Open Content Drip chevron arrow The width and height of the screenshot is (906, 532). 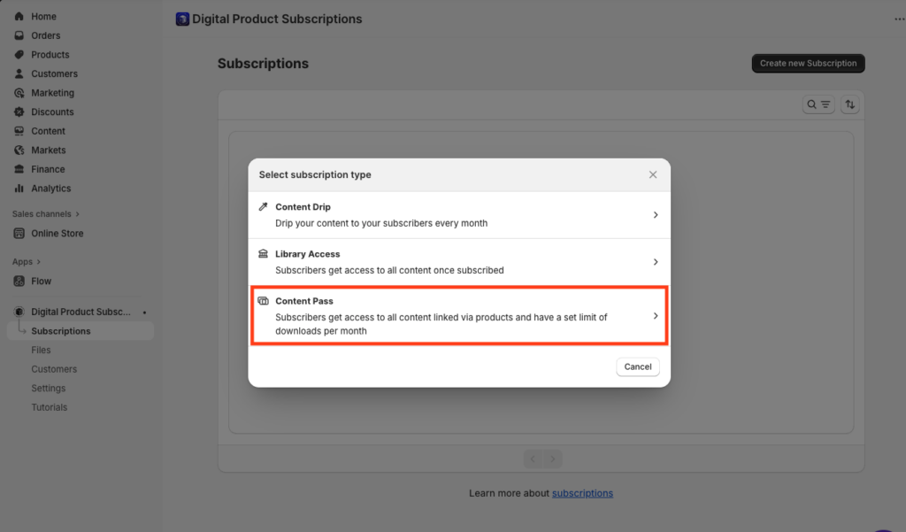point(656,215)
